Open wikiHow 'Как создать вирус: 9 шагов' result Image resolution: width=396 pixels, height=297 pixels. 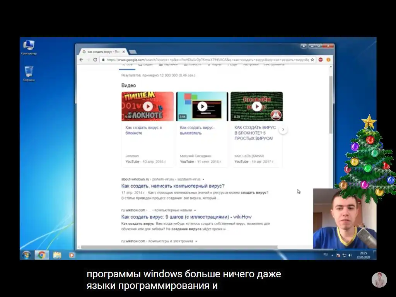click(x=186, y=217)
